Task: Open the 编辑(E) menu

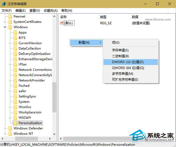Action: point(21,11)
